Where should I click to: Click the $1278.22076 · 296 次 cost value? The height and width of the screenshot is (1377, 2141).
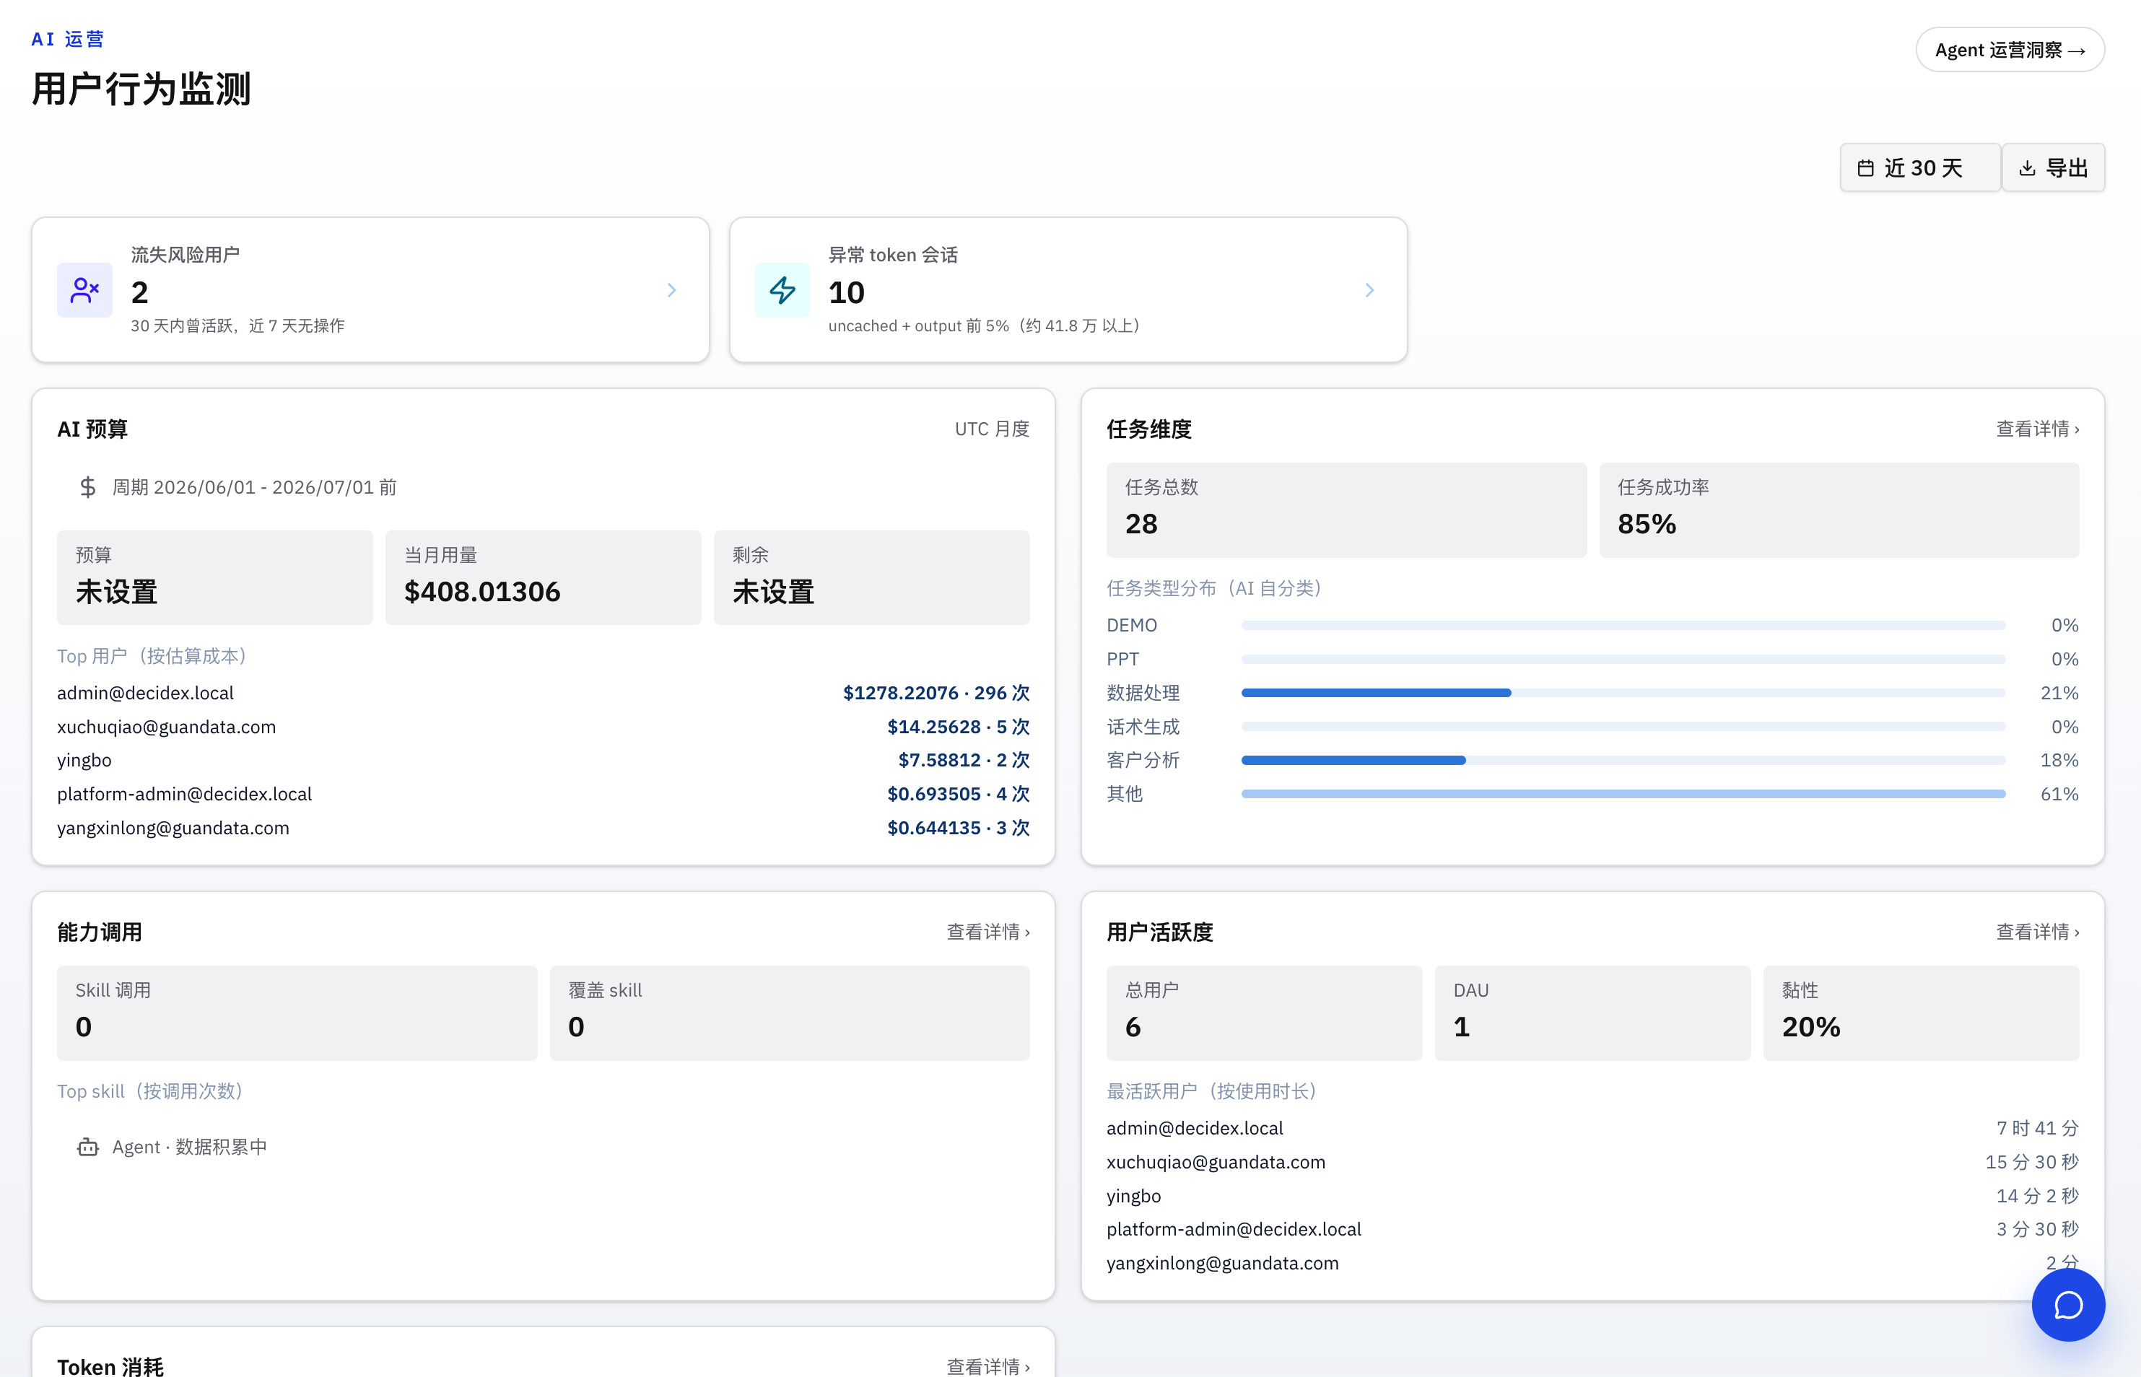point(936,693)
